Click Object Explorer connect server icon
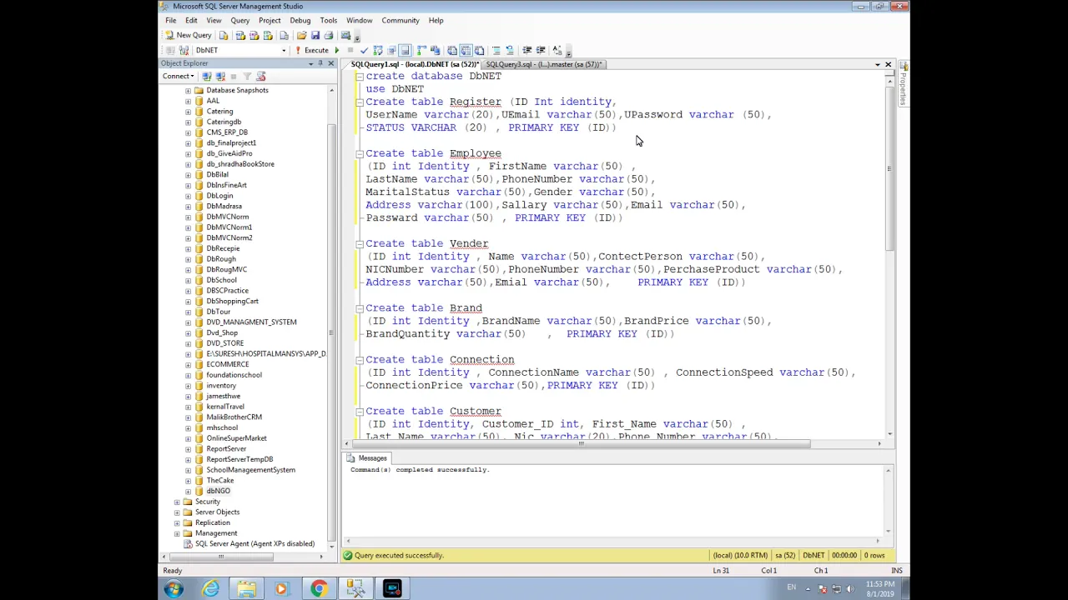Screen dimensions: 1068x600 (207, 76)
